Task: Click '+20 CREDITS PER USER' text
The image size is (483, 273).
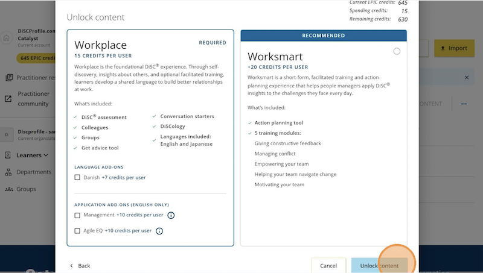Action: (278, 67)
